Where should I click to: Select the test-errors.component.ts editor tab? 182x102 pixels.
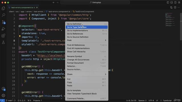pos(23,8)
